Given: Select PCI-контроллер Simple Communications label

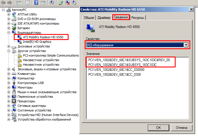Looking at the screenshot, I should 51,55.
